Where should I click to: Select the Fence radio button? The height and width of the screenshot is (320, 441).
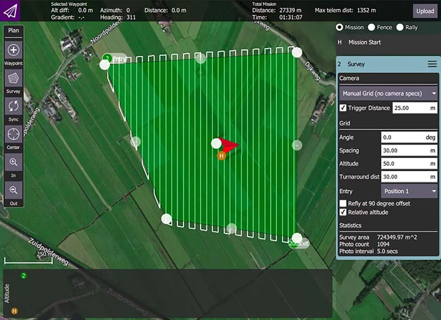click(x=372, y=27)
